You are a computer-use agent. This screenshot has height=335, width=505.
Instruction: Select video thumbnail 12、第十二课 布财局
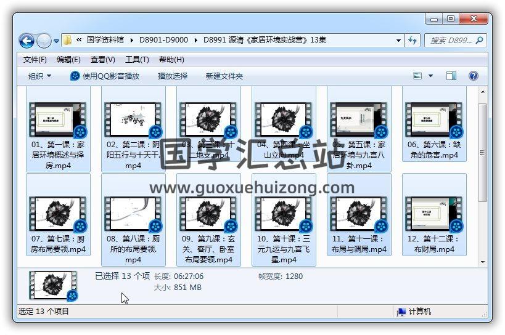pyautogui.click(x=434, y=214)
